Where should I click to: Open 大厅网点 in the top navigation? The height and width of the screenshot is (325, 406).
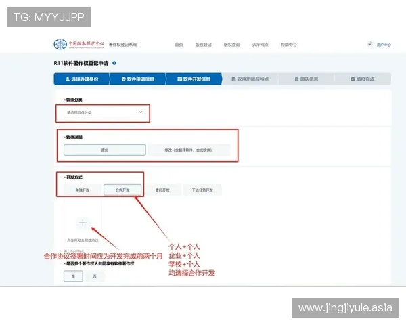[x=261, y=45]
